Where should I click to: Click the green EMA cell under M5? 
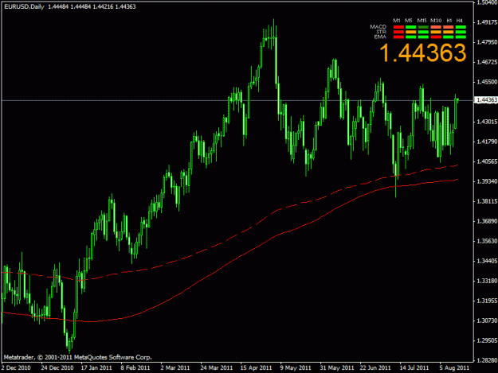[x=410, y=37]
